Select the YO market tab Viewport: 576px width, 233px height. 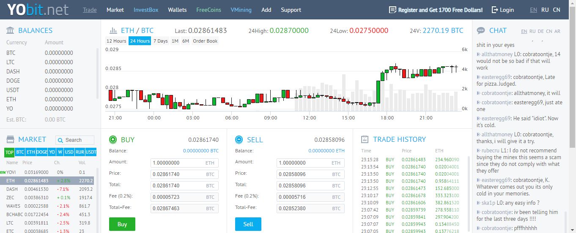coord(52,152)
